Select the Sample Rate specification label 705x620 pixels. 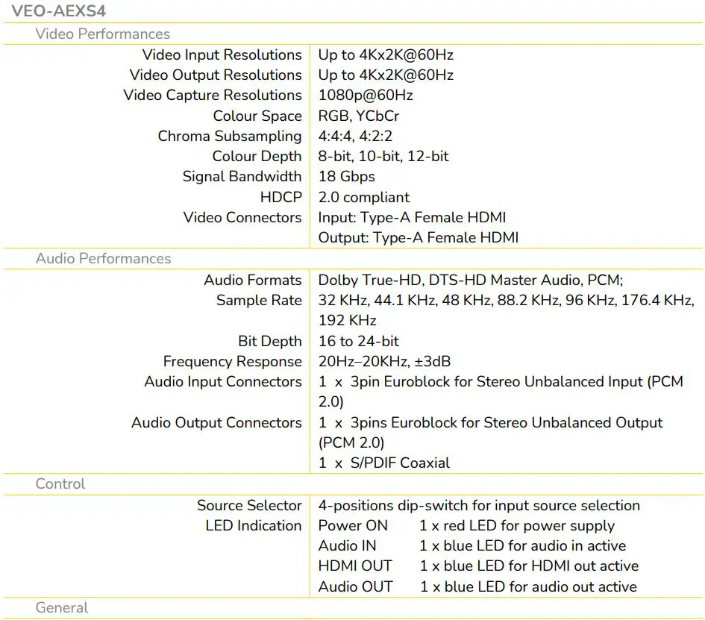[258, 301]
